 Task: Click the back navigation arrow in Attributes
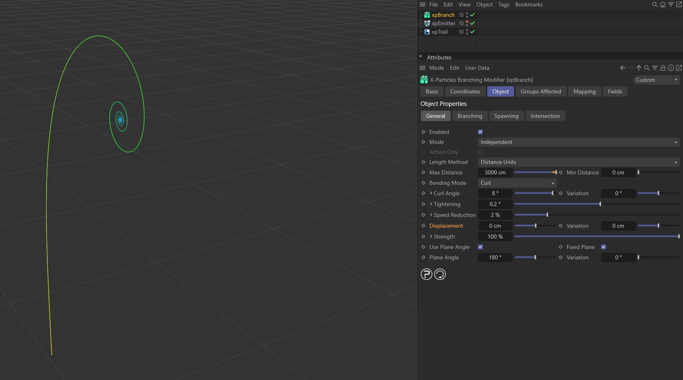click(622, 68)
